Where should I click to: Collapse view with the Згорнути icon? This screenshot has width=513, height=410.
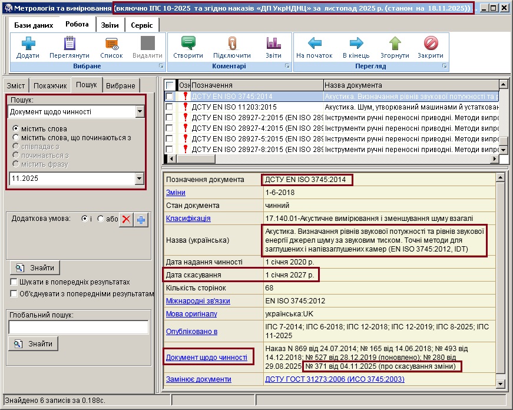(395, 44)
